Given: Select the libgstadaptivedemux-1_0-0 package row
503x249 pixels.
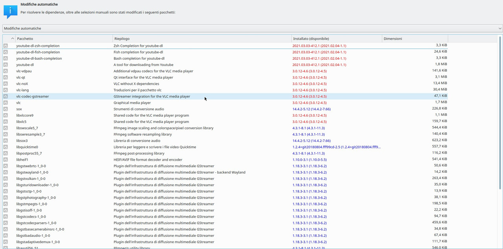Looking at the screenshot, I should coord(225,242).
